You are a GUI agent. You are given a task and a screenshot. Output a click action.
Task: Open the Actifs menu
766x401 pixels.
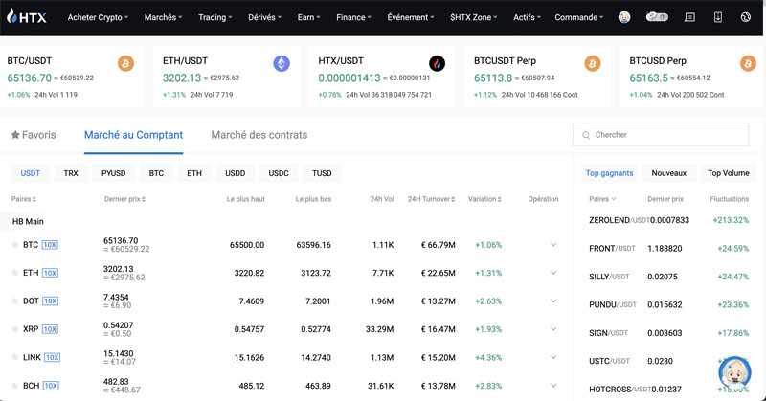coord(528,17)
